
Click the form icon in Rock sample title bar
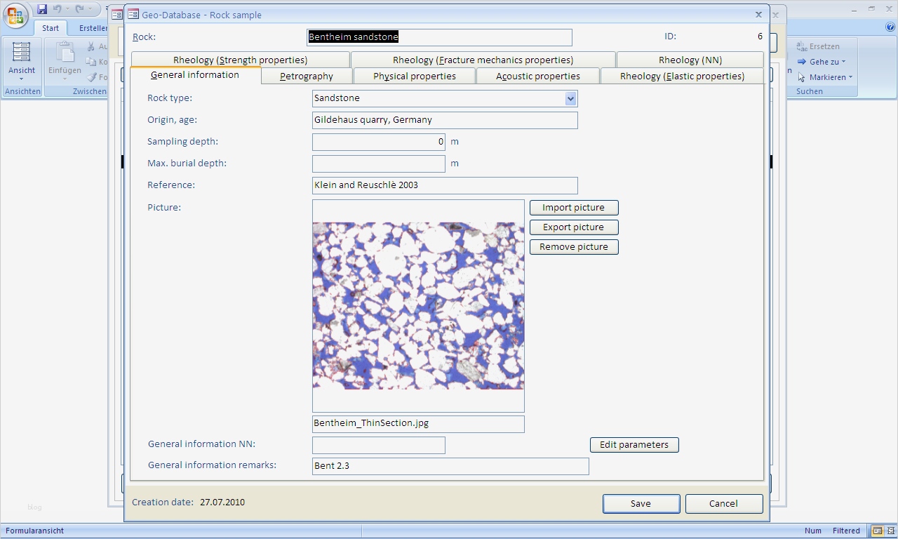click(133, 14)
